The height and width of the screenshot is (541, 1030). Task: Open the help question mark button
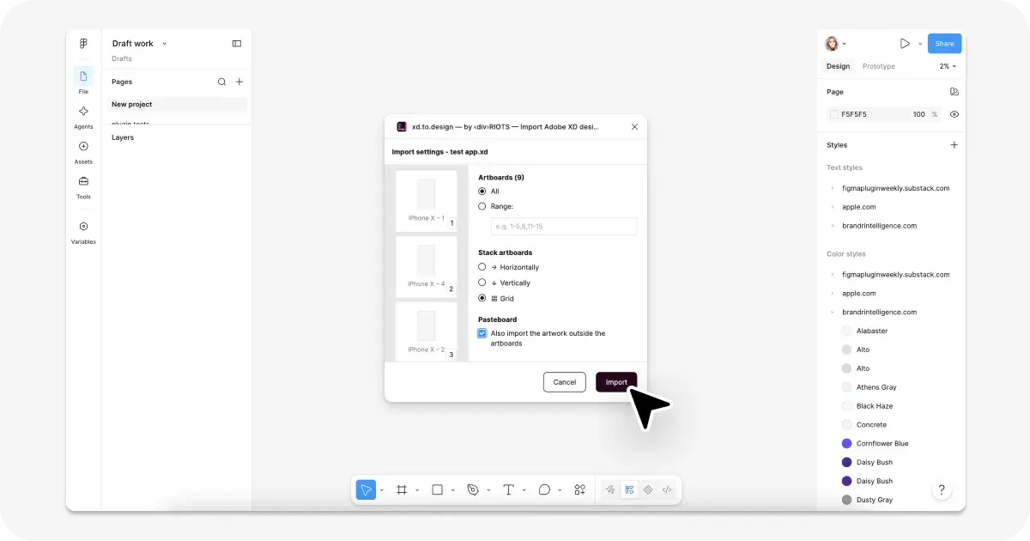click(x=942, y=489)
